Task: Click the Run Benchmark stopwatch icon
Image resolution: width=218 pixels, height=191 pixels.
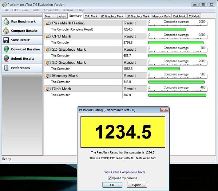Action: [6, 22]
